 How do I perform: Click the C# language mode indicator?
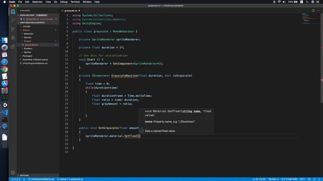coord(309,179)
